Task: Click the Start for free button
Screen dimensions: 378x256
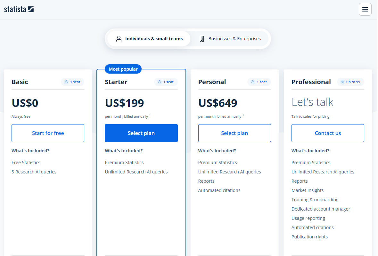Action: click(x=48, y=133)
